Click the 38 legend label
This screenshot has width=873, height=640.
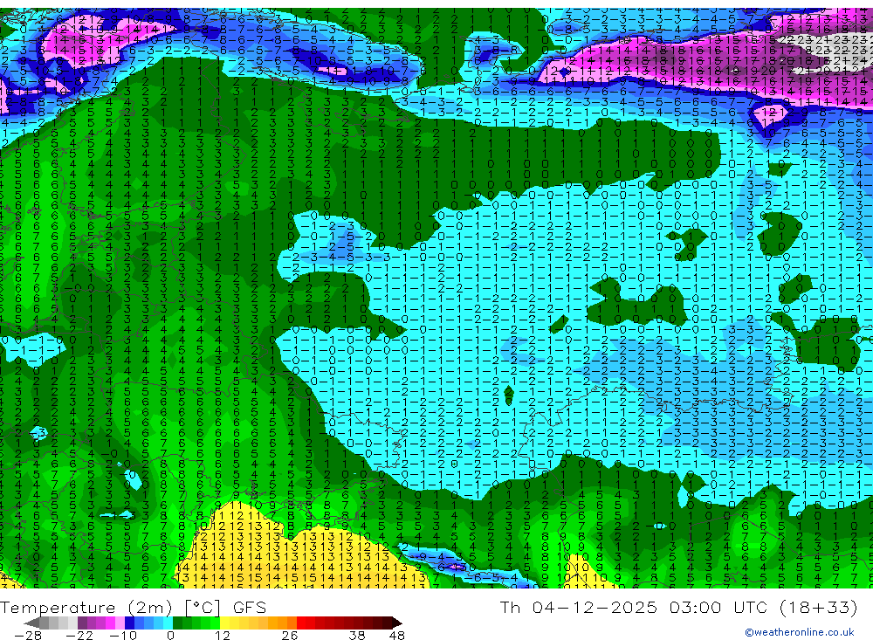click(357, 635)
